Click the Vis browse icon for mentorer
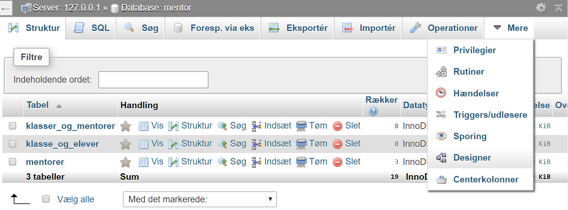568x210 pixels. click(144, 162)
